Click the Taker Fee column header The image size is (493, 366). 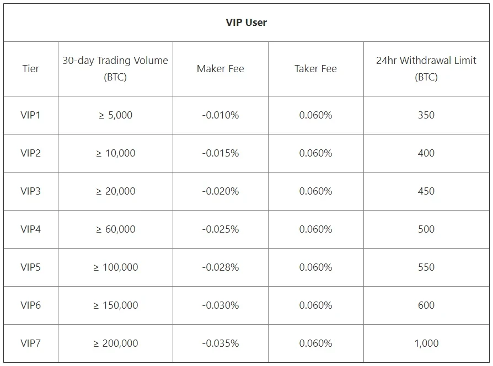[315, 68]
